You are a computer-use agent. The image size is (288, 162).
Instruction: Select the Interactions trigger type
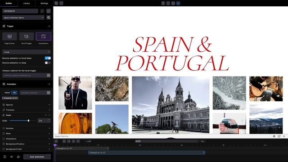44,36
